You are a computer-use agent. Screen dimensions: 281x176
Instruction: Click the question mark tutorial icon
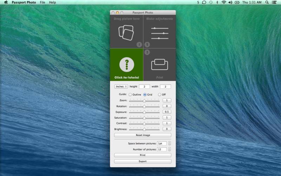(x=126, y=64)
